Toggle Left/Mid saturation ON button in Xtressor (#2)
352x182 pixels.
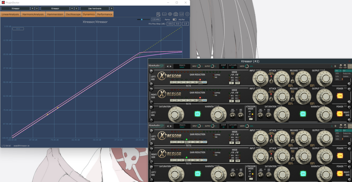(198, 114)
